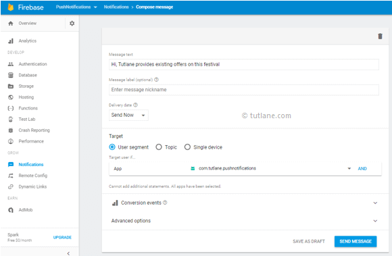Open PushNotifications project dropdown
This screenshot has width=392, height=256.
[x=76, y=7]
